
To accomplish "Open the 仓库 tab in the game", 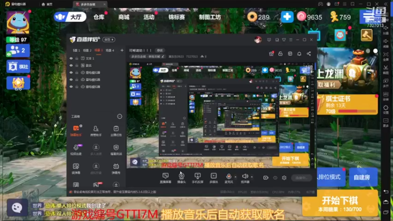I will click(x=99, y=17).
